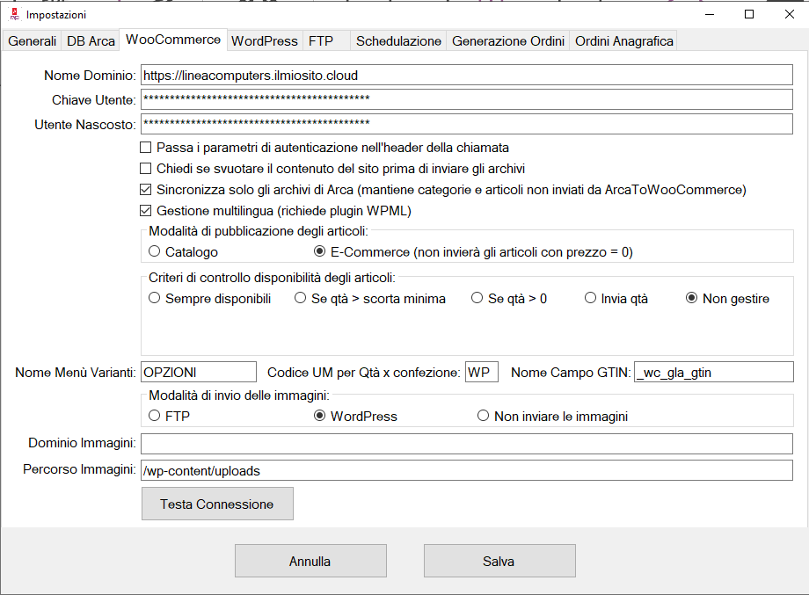Open the Generazione Ordini tab

508,40
